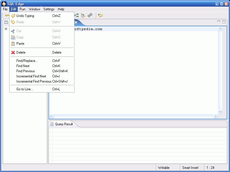
Task: Switch to the Query Result tab
Action: coord(64,124)
